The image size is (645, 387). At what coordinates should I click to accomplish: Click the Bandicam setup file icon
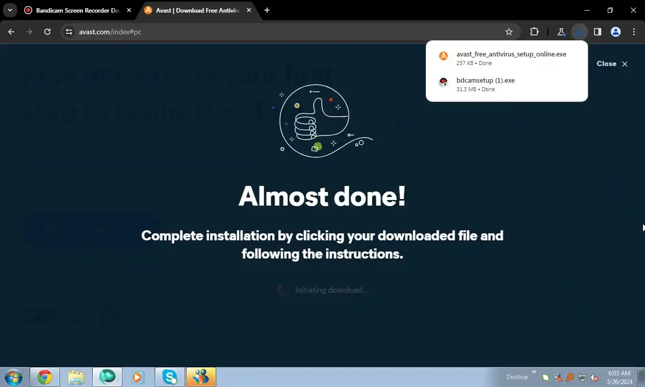pos(443,83)
